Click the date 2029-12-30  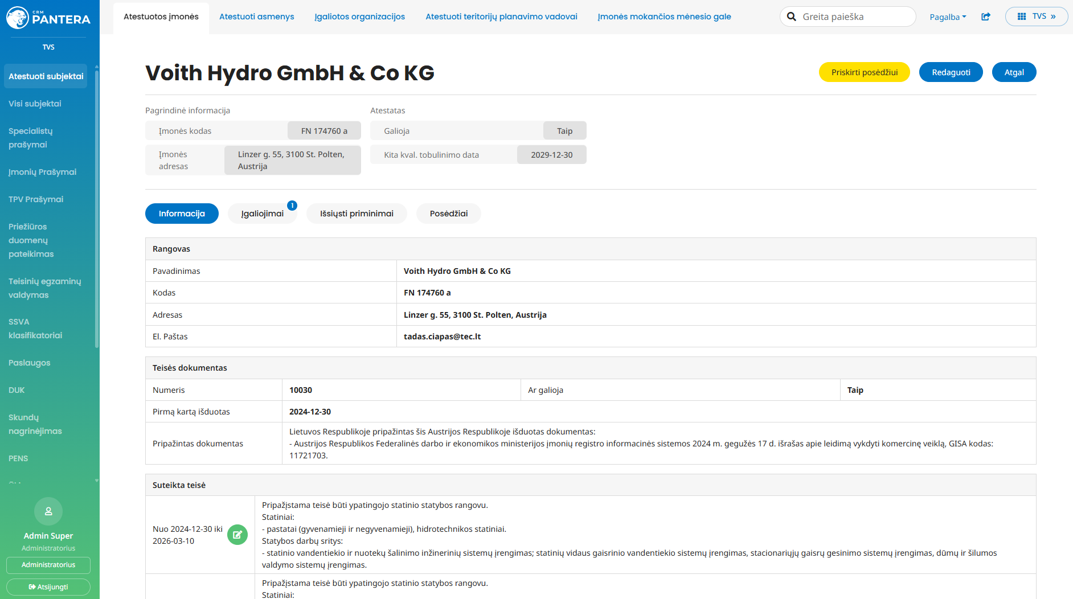[552, 155]
